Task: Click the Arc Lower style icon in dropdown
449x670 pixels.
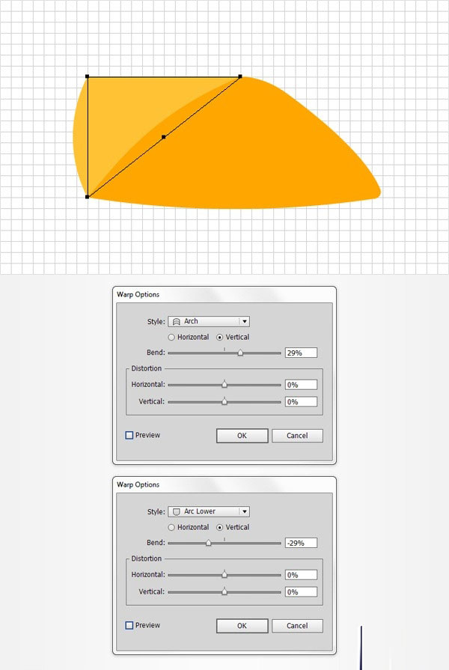Action: [176, 511]
